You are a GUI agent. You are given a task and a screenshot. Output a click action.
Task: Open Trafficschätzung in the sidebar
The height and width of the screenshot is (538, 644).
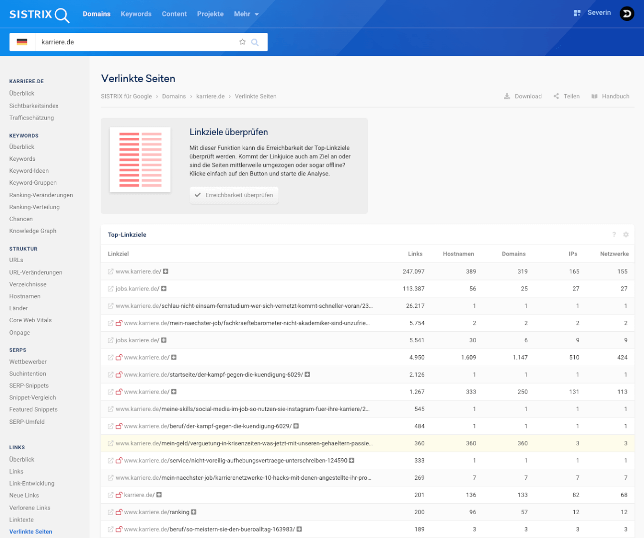coord(31,118)
